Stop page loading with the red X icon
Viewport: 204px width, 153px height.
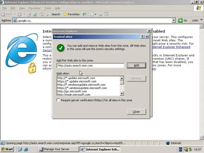pyautogui.click(x=29, y=14)
